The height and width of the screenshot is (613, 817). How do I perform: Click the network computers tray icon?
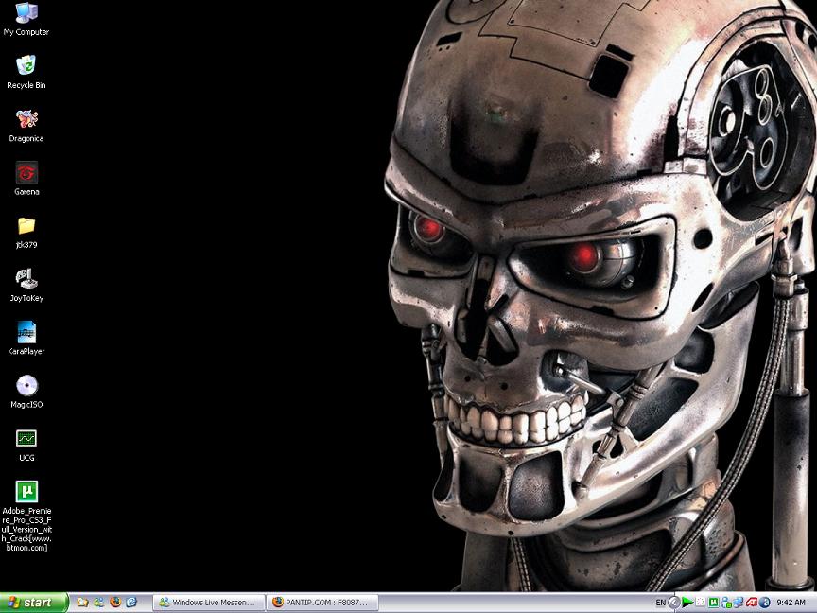tap(739, 603)
